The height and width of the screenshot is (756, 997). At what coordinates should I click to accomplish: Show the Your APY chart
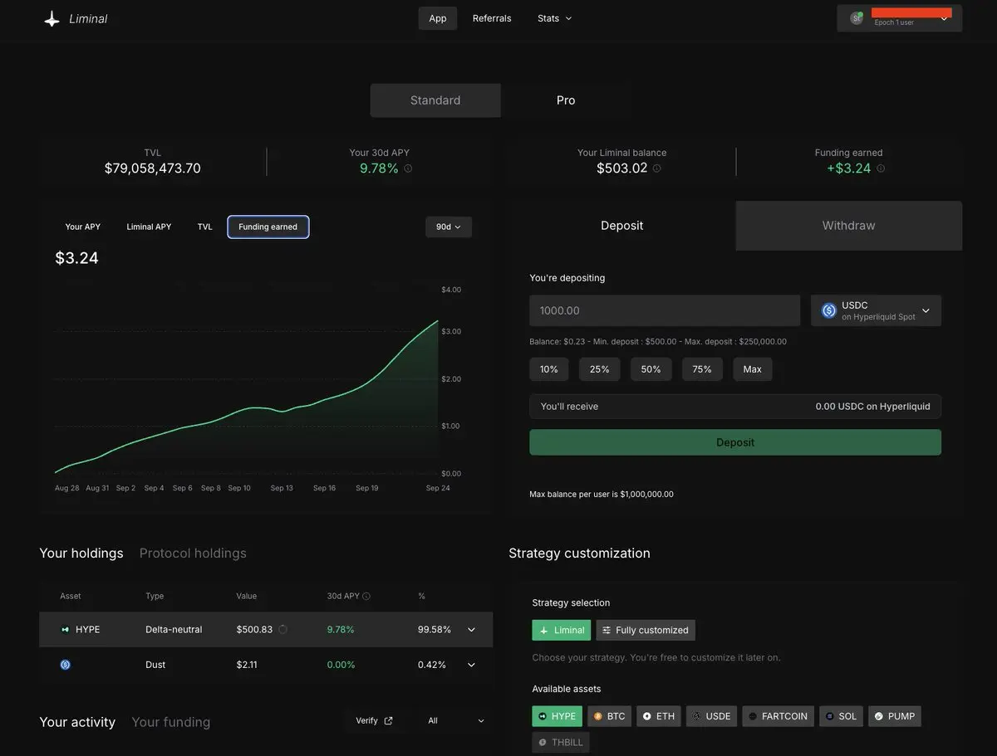[83, 227]
